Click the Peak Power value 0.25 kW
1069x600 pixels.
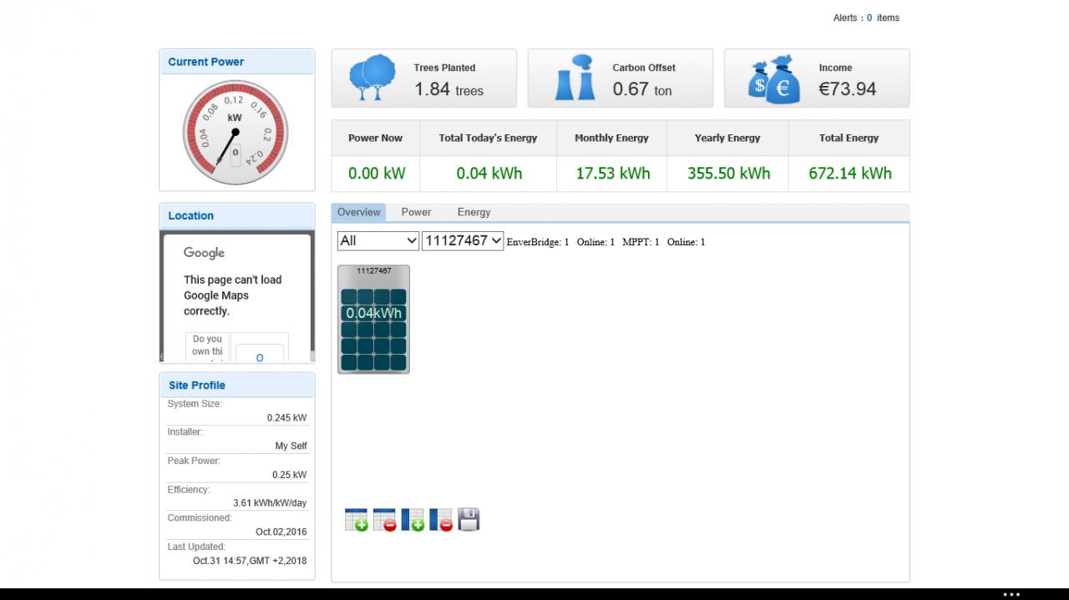(289, 475)
